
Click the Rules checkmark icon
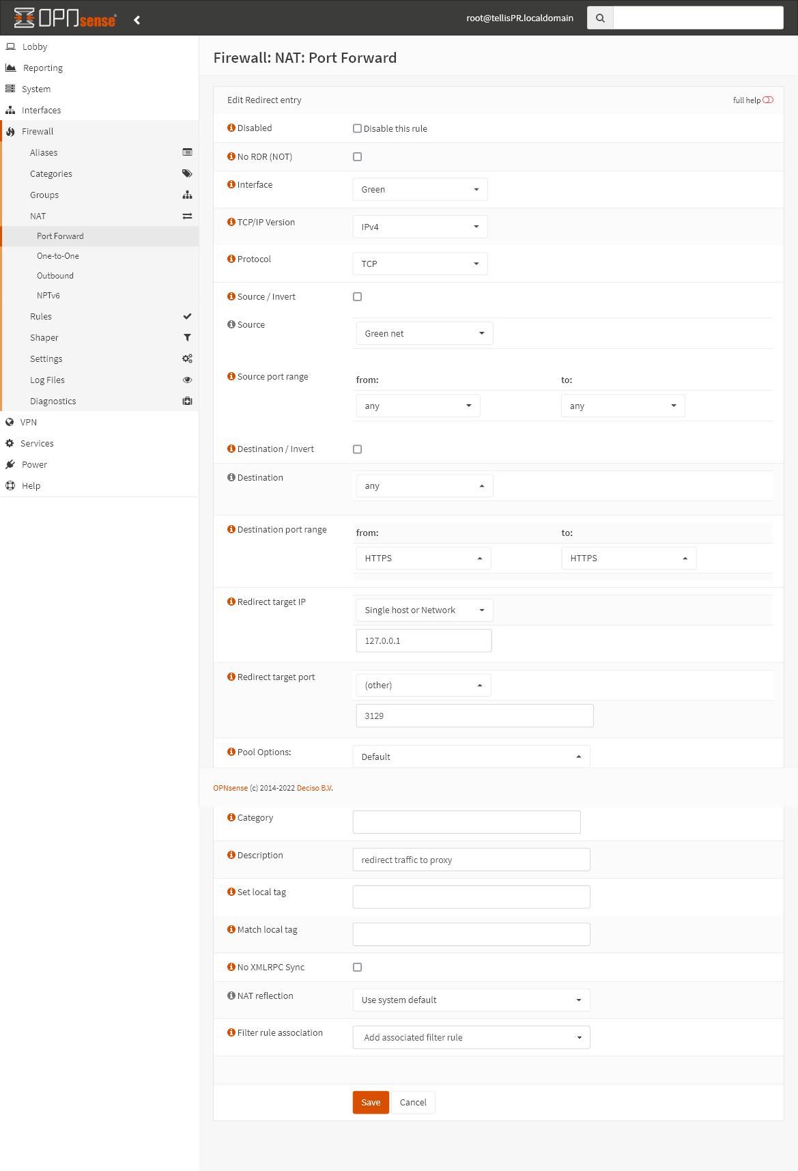pyautogui.click(x=187, y=316)
